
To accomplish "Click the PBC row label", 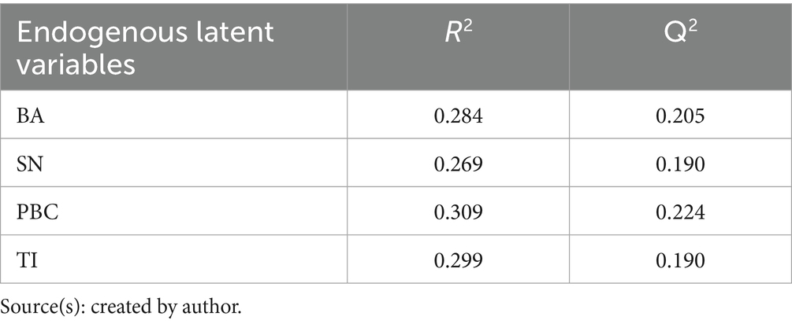I will click(37, 212).
